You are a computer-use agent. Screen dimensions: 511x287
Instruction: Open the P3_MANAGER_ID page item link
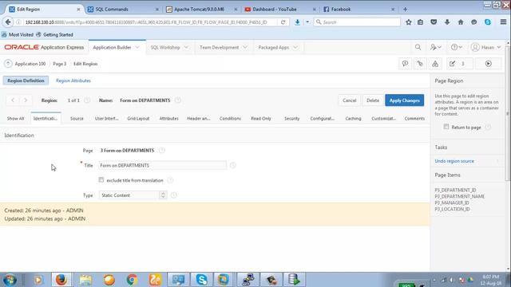pos(452,202)
